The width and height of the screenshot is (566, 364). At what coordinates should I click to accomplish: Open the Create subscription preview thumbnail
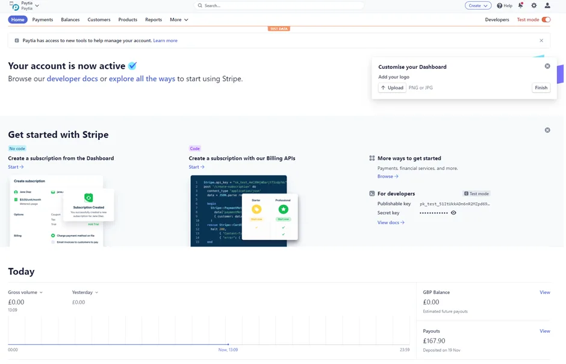click(x=61, y=211)
